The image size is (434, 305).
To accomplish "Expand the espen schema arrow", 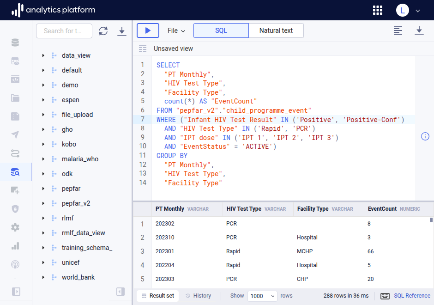I will pos(43,100).
